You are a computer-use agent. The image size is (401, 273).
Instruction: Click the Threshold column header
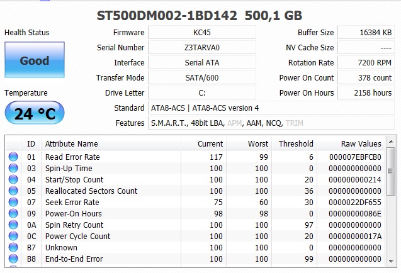(294, 144)
